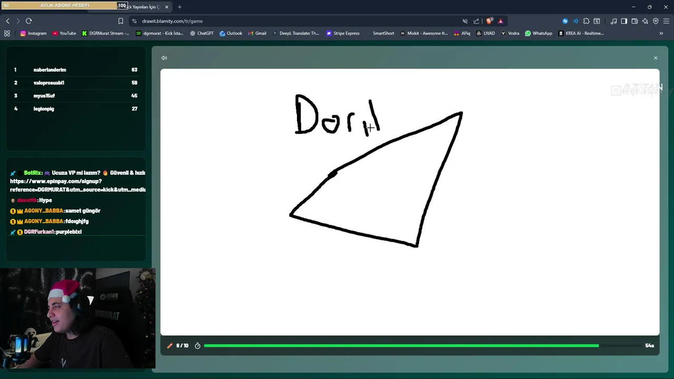Open the Stripe Express bookmark
The height and width of the screenshot is (379, 674).
[x=343, y=33]
